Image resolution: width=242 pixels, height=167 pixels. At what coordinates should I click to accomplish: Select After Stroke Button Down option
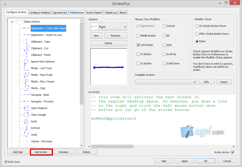point(197,34)
